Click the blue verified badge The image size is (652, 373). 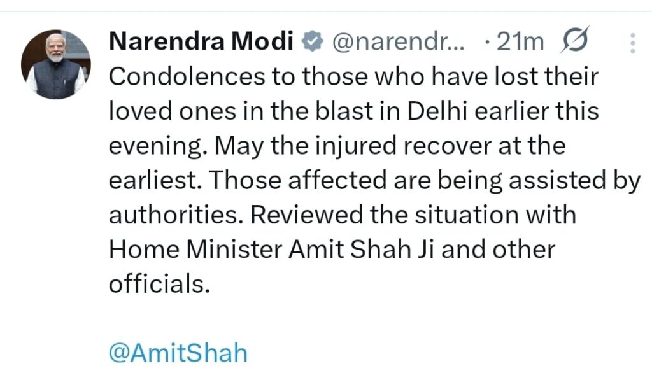click(311, 42)
